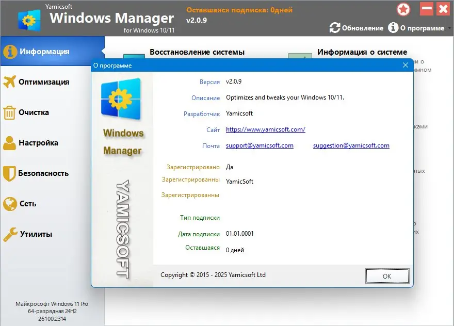The image size is (454, 326).
Task: Click the refresh icon beside Обновление
Action: point(335,28)
